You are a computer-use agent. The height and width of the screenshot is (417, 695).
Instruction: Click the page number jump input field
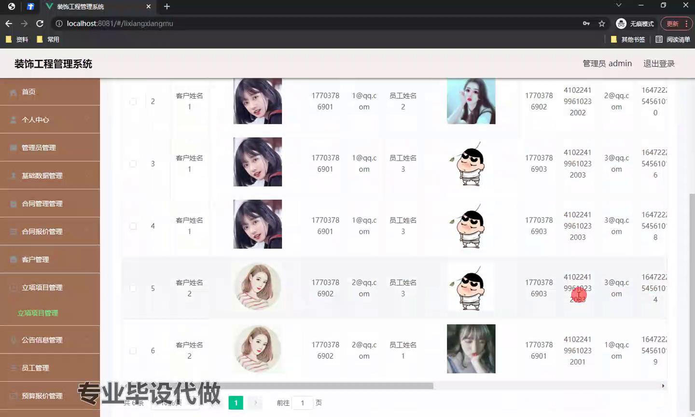[303, 403]
